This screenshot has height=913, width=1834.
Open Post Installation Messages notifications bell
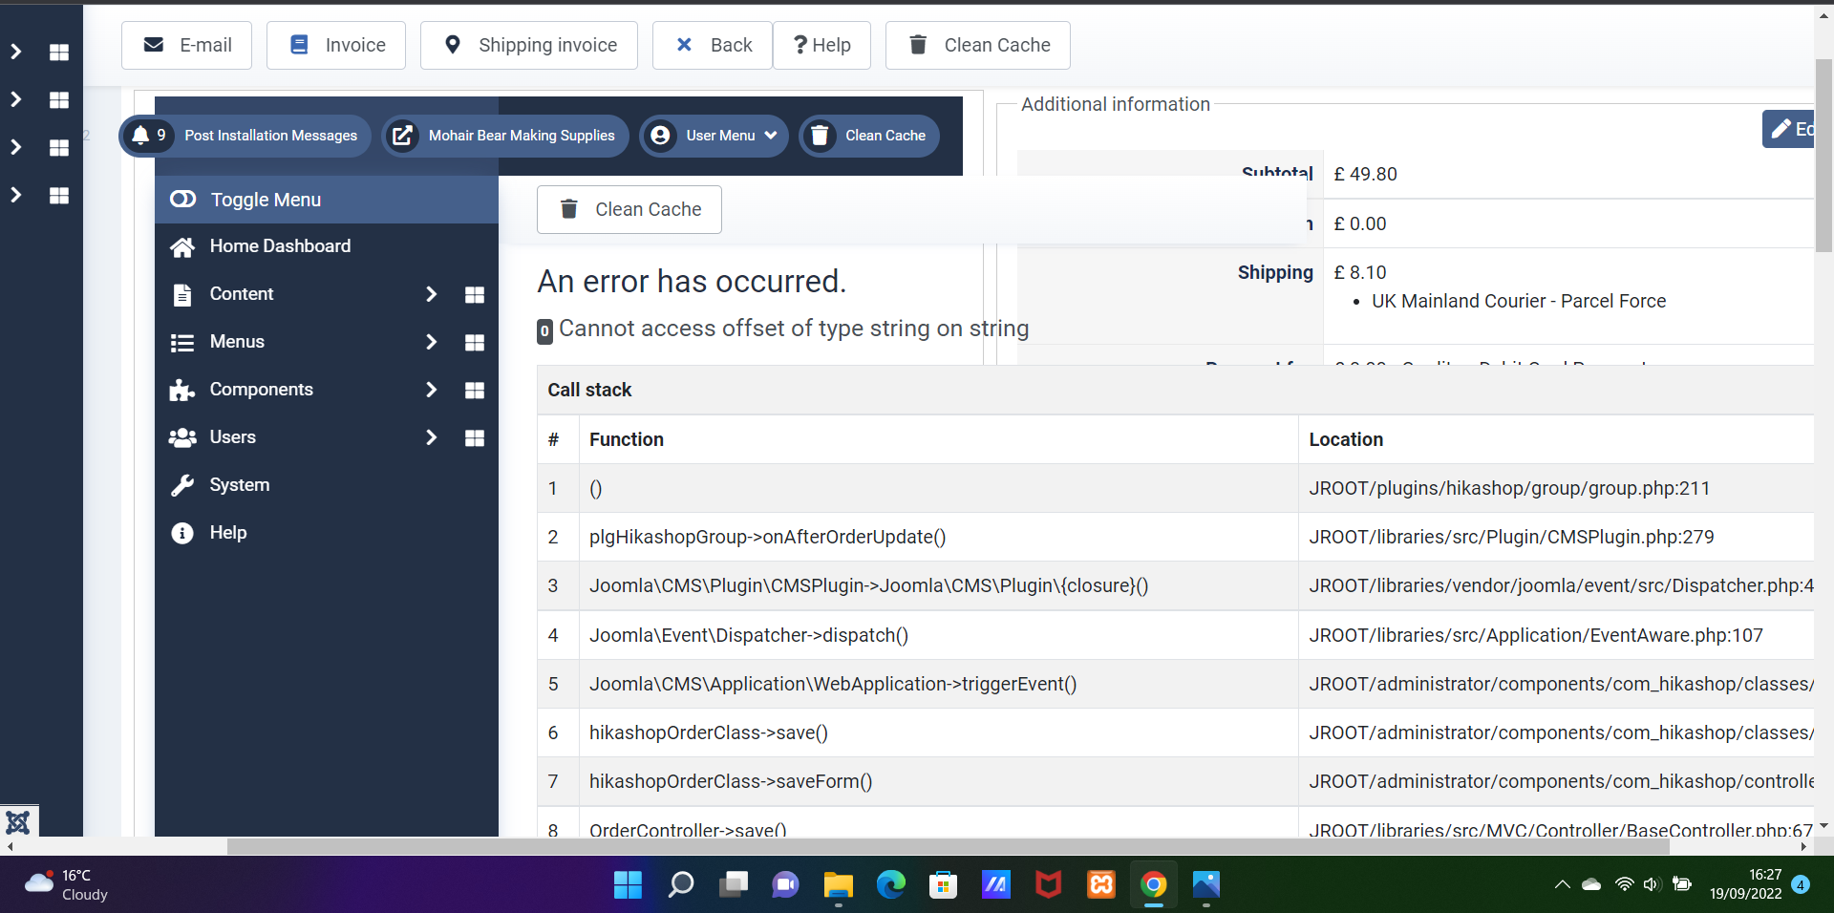coord(245,136)
